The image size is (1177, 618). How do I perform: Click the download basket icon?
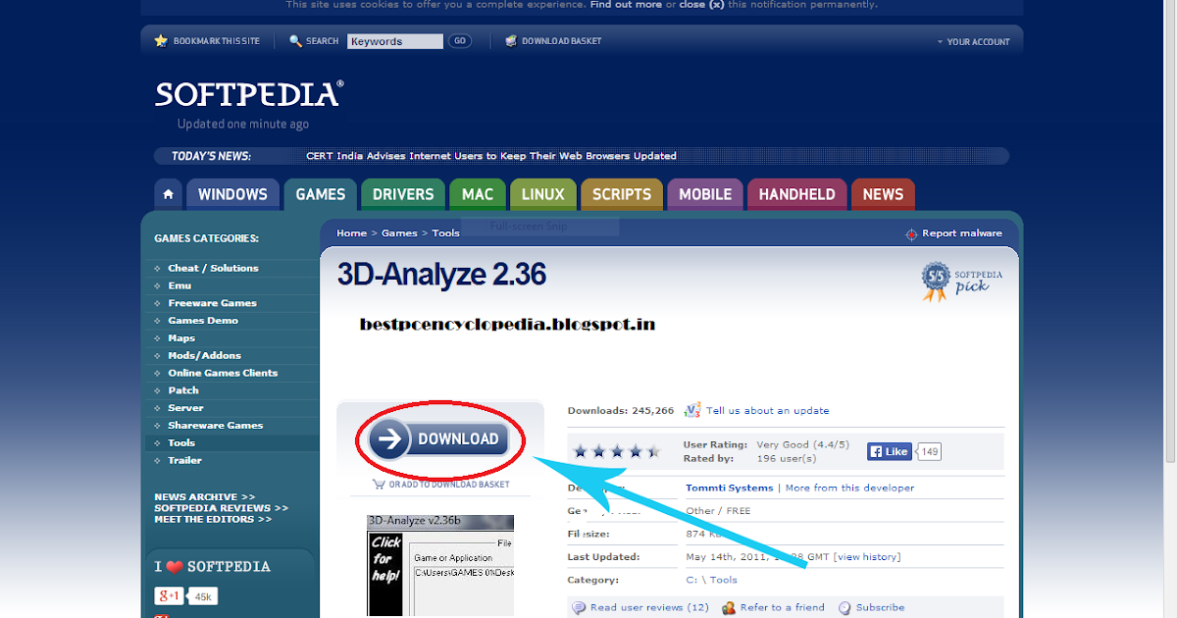click(x=511, y=41)
